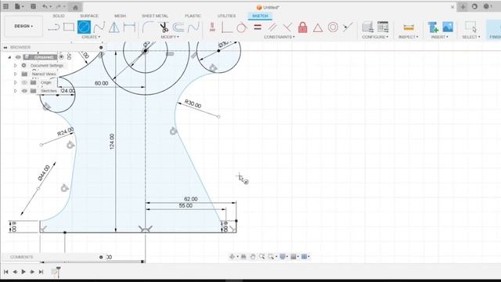Click the Insert derive icon
501x282 pixels.
click(x=433, y=27)
